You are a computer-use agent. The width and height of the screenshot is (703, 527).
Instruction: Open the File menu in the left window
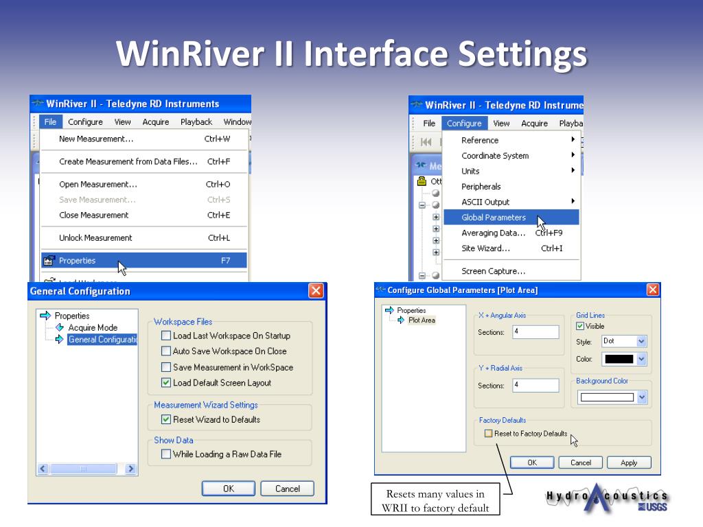(50, 122)
